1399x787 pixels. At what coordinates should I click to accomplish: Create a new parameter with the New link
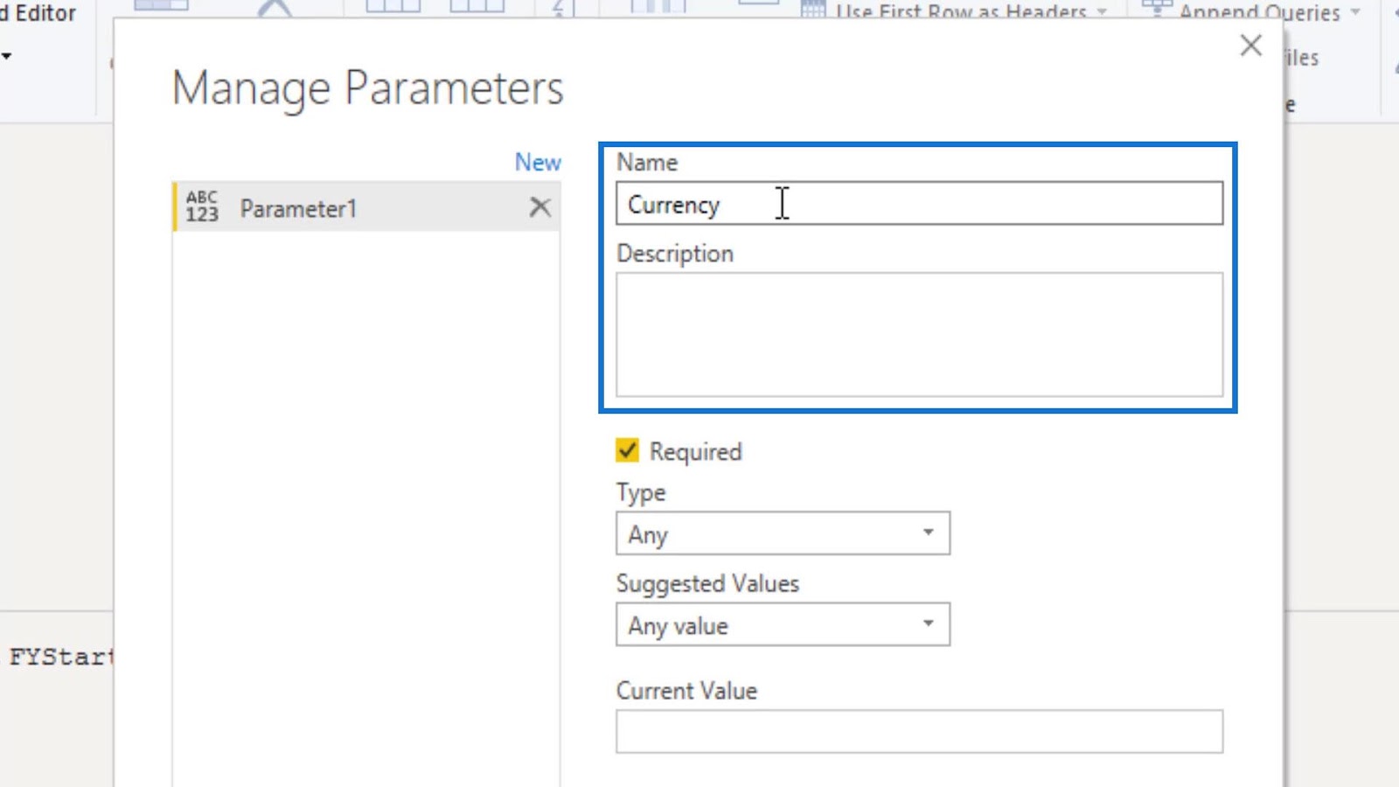(x=537, y=163)
